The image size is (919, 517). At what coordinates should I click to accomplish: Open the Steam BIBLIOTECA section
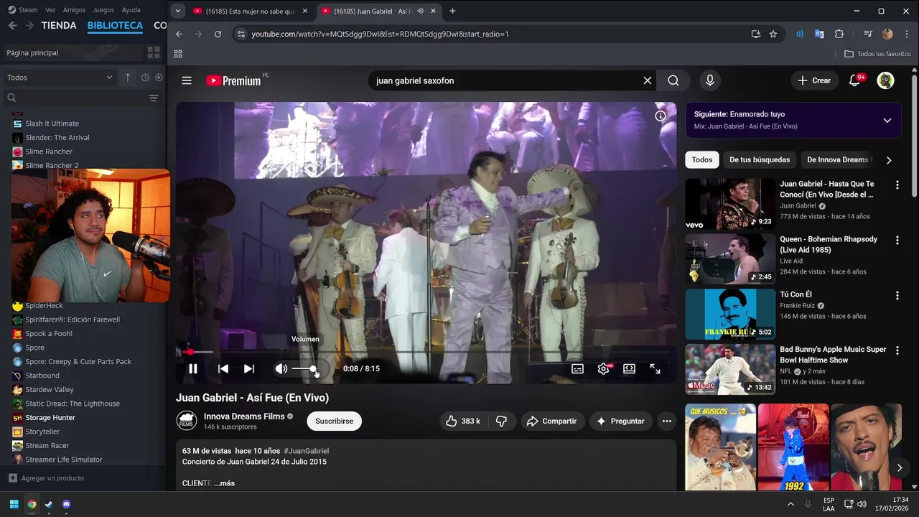click(115, 25)
